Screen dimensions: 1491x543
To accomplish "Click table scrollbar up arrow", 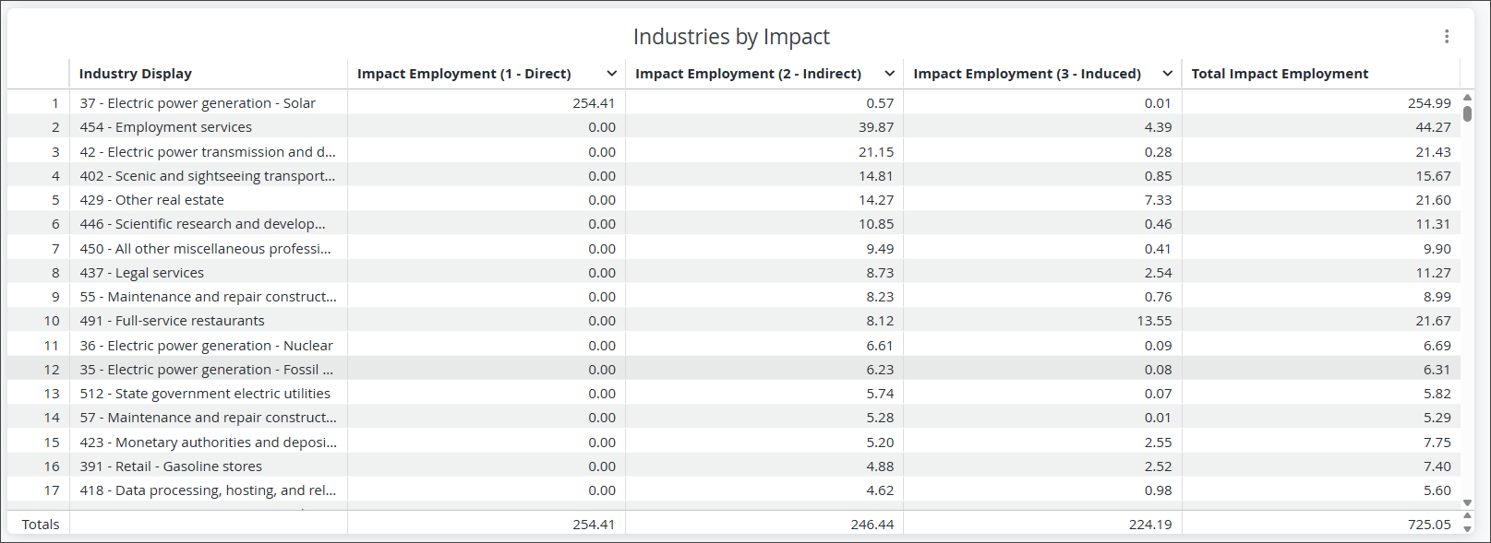I will pyautogui.click(x=1467, y=97).
